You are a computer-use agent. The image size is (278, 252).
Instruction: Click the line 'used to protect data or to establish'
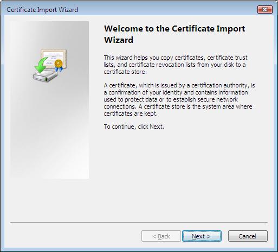click(171, 99)
